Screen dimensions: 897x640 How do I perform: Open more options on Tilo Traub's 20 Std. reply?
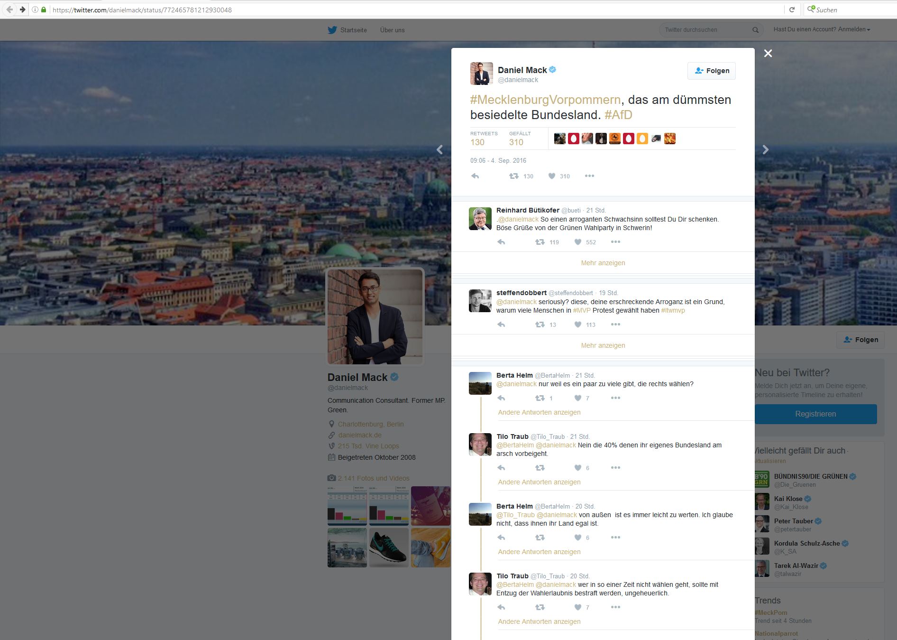point(615,607)
